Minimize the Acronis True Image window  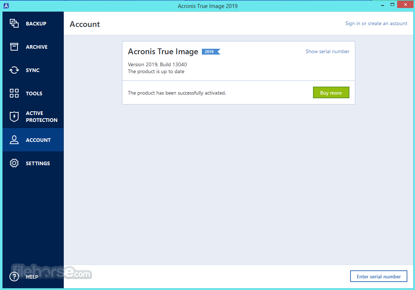pyautogui.click(x=383, y=5)
